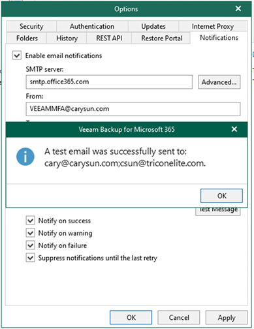Go to the REST API tab
This screenshot has height=329, width=254.
click(x=109, y=38)
